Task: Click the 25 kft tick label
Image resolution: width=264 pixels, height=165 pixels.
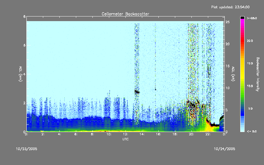Action: coord(228,22)
